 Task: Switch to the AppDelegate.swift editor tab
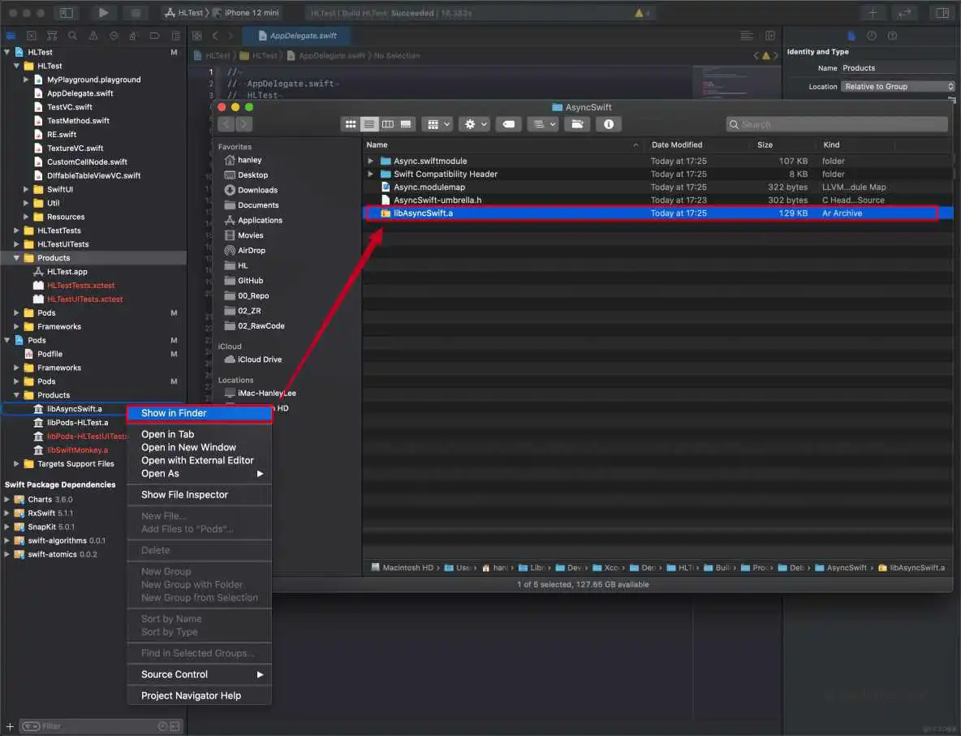[x=297, y=37]
